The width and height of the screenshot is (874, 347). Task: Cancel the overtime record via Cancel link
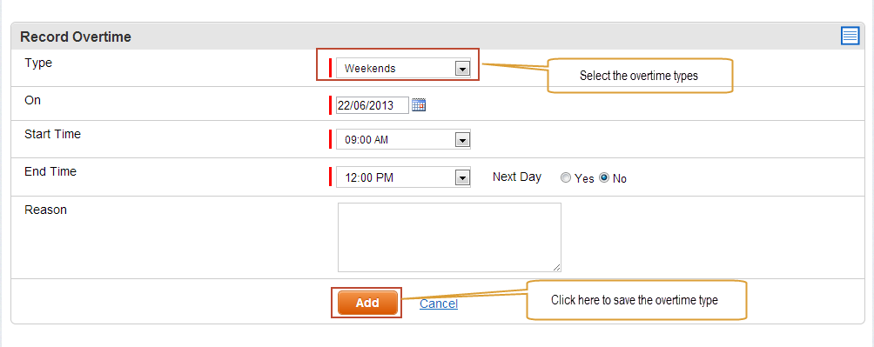coord(439,304)
